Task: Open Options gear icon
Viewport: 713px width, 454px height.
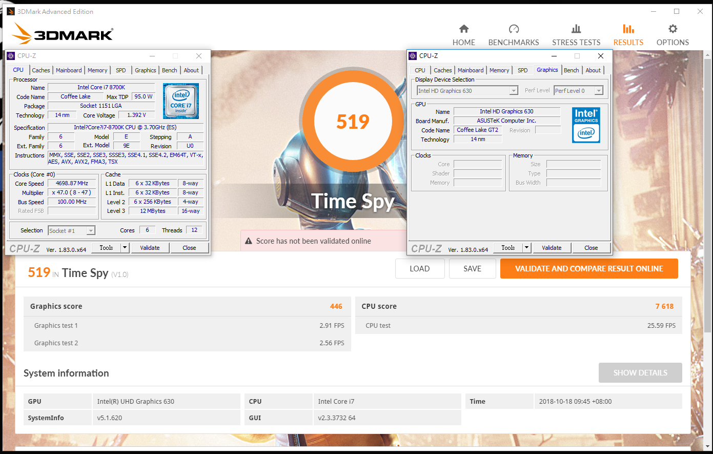Action: [673, 29]
